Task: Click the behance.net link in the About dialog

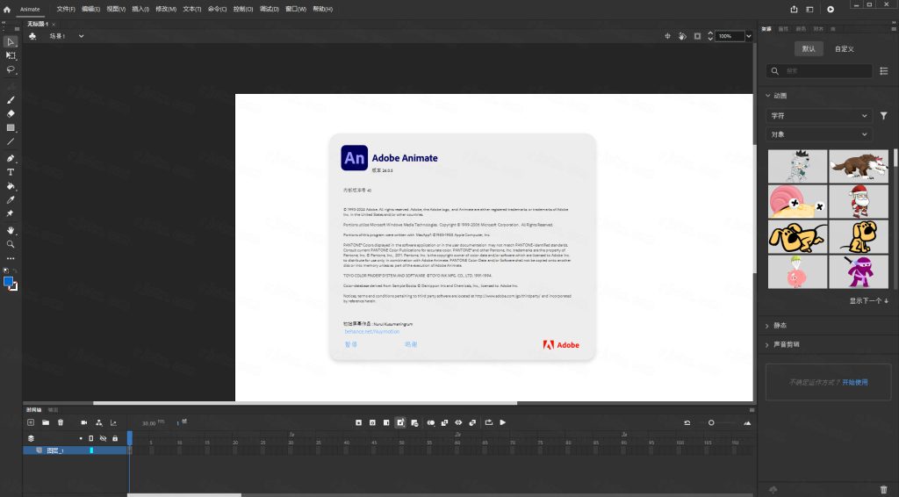Action: 371,332
